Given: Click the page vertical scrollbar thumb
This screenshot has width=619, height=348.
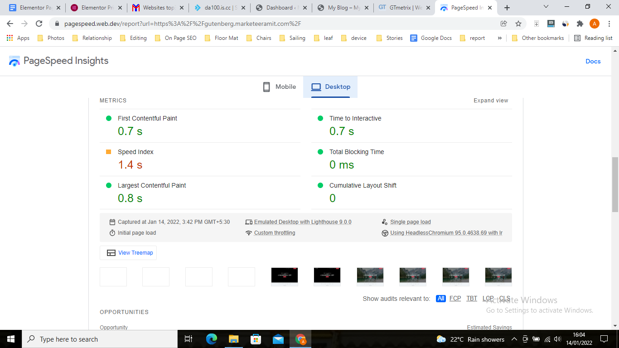Looking at the screenshot, I should pyautogui.click(x=615, y=184).
